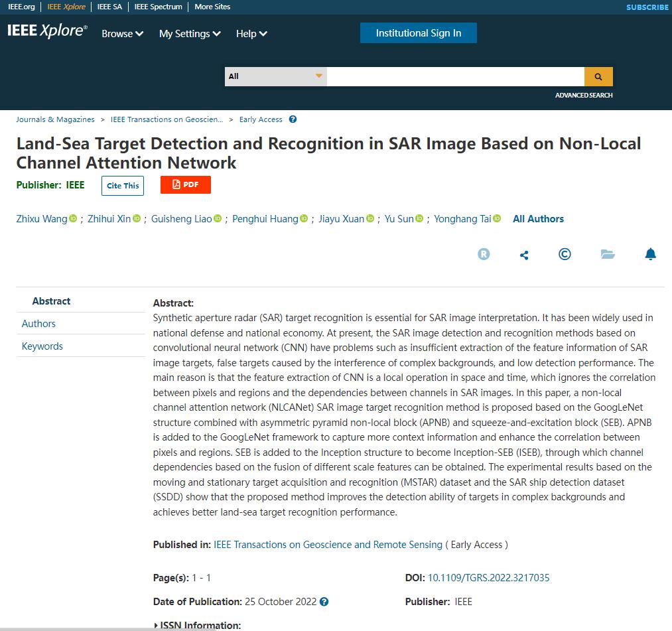Open the All search category dropdown
Viewport: 672px width, 631px height.
[275, 76]
